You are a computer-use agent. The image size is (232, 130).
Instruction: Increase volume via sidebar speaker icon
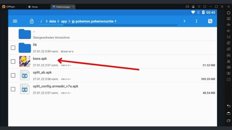229,25
